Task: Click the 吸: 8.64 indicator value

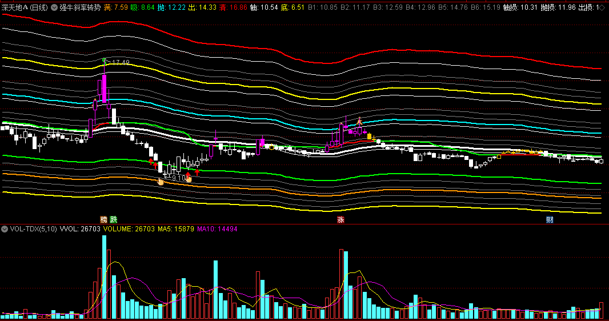Action: (142, 7)
